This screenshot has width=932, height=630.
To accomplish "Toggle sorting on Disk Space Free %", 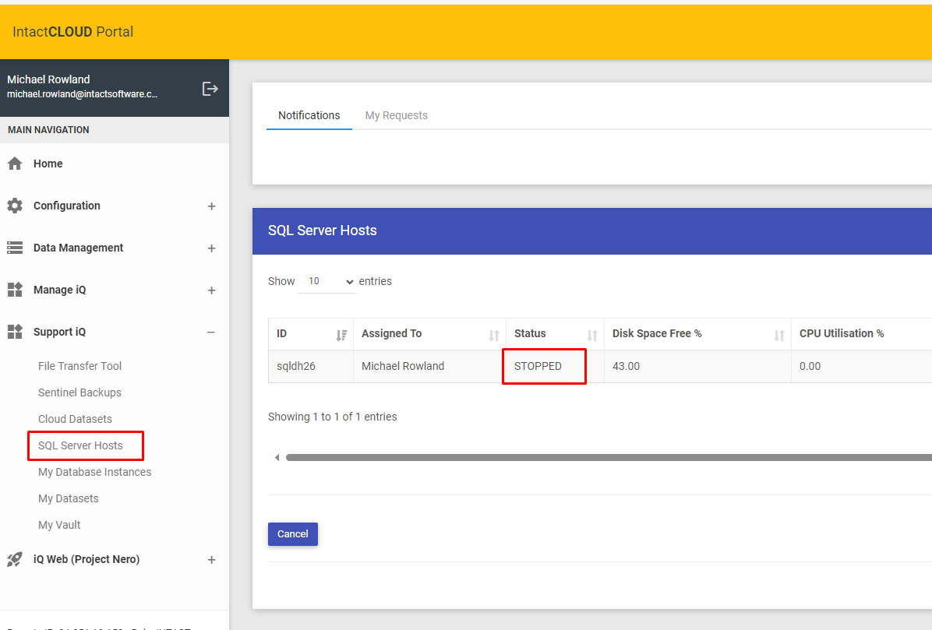I will click(780, 334).
